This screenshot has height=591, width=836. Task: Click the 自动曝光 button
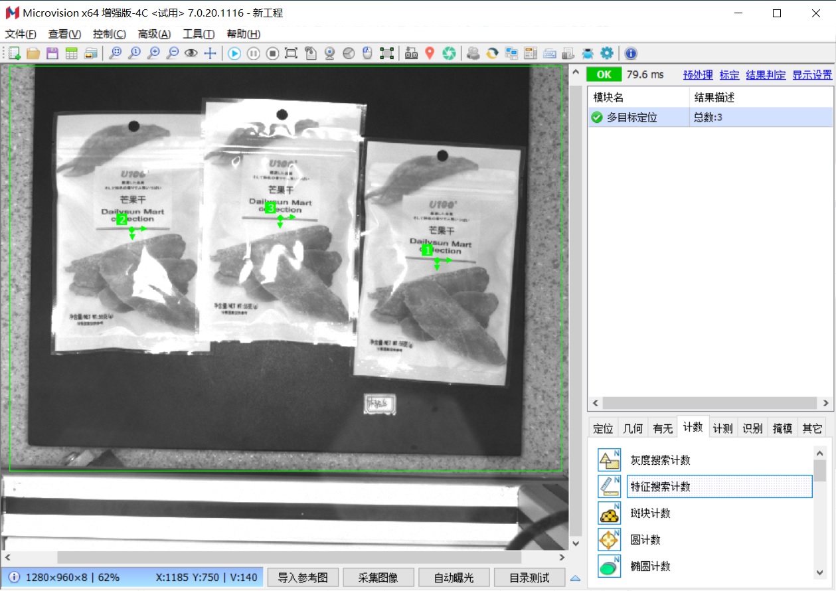point(454,577)
